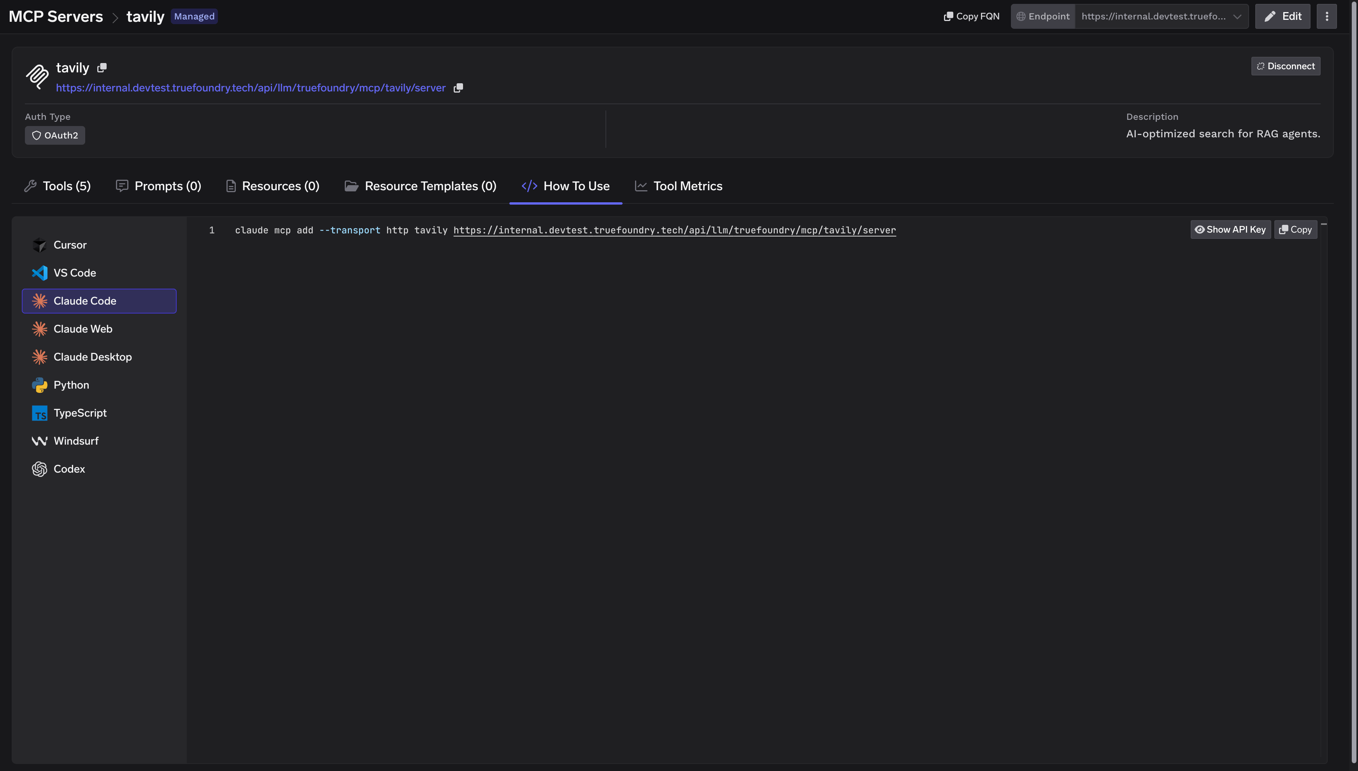This screenshot has width=1358, height=771.
Task: Click the Managed badge
Action: [195, 16]
